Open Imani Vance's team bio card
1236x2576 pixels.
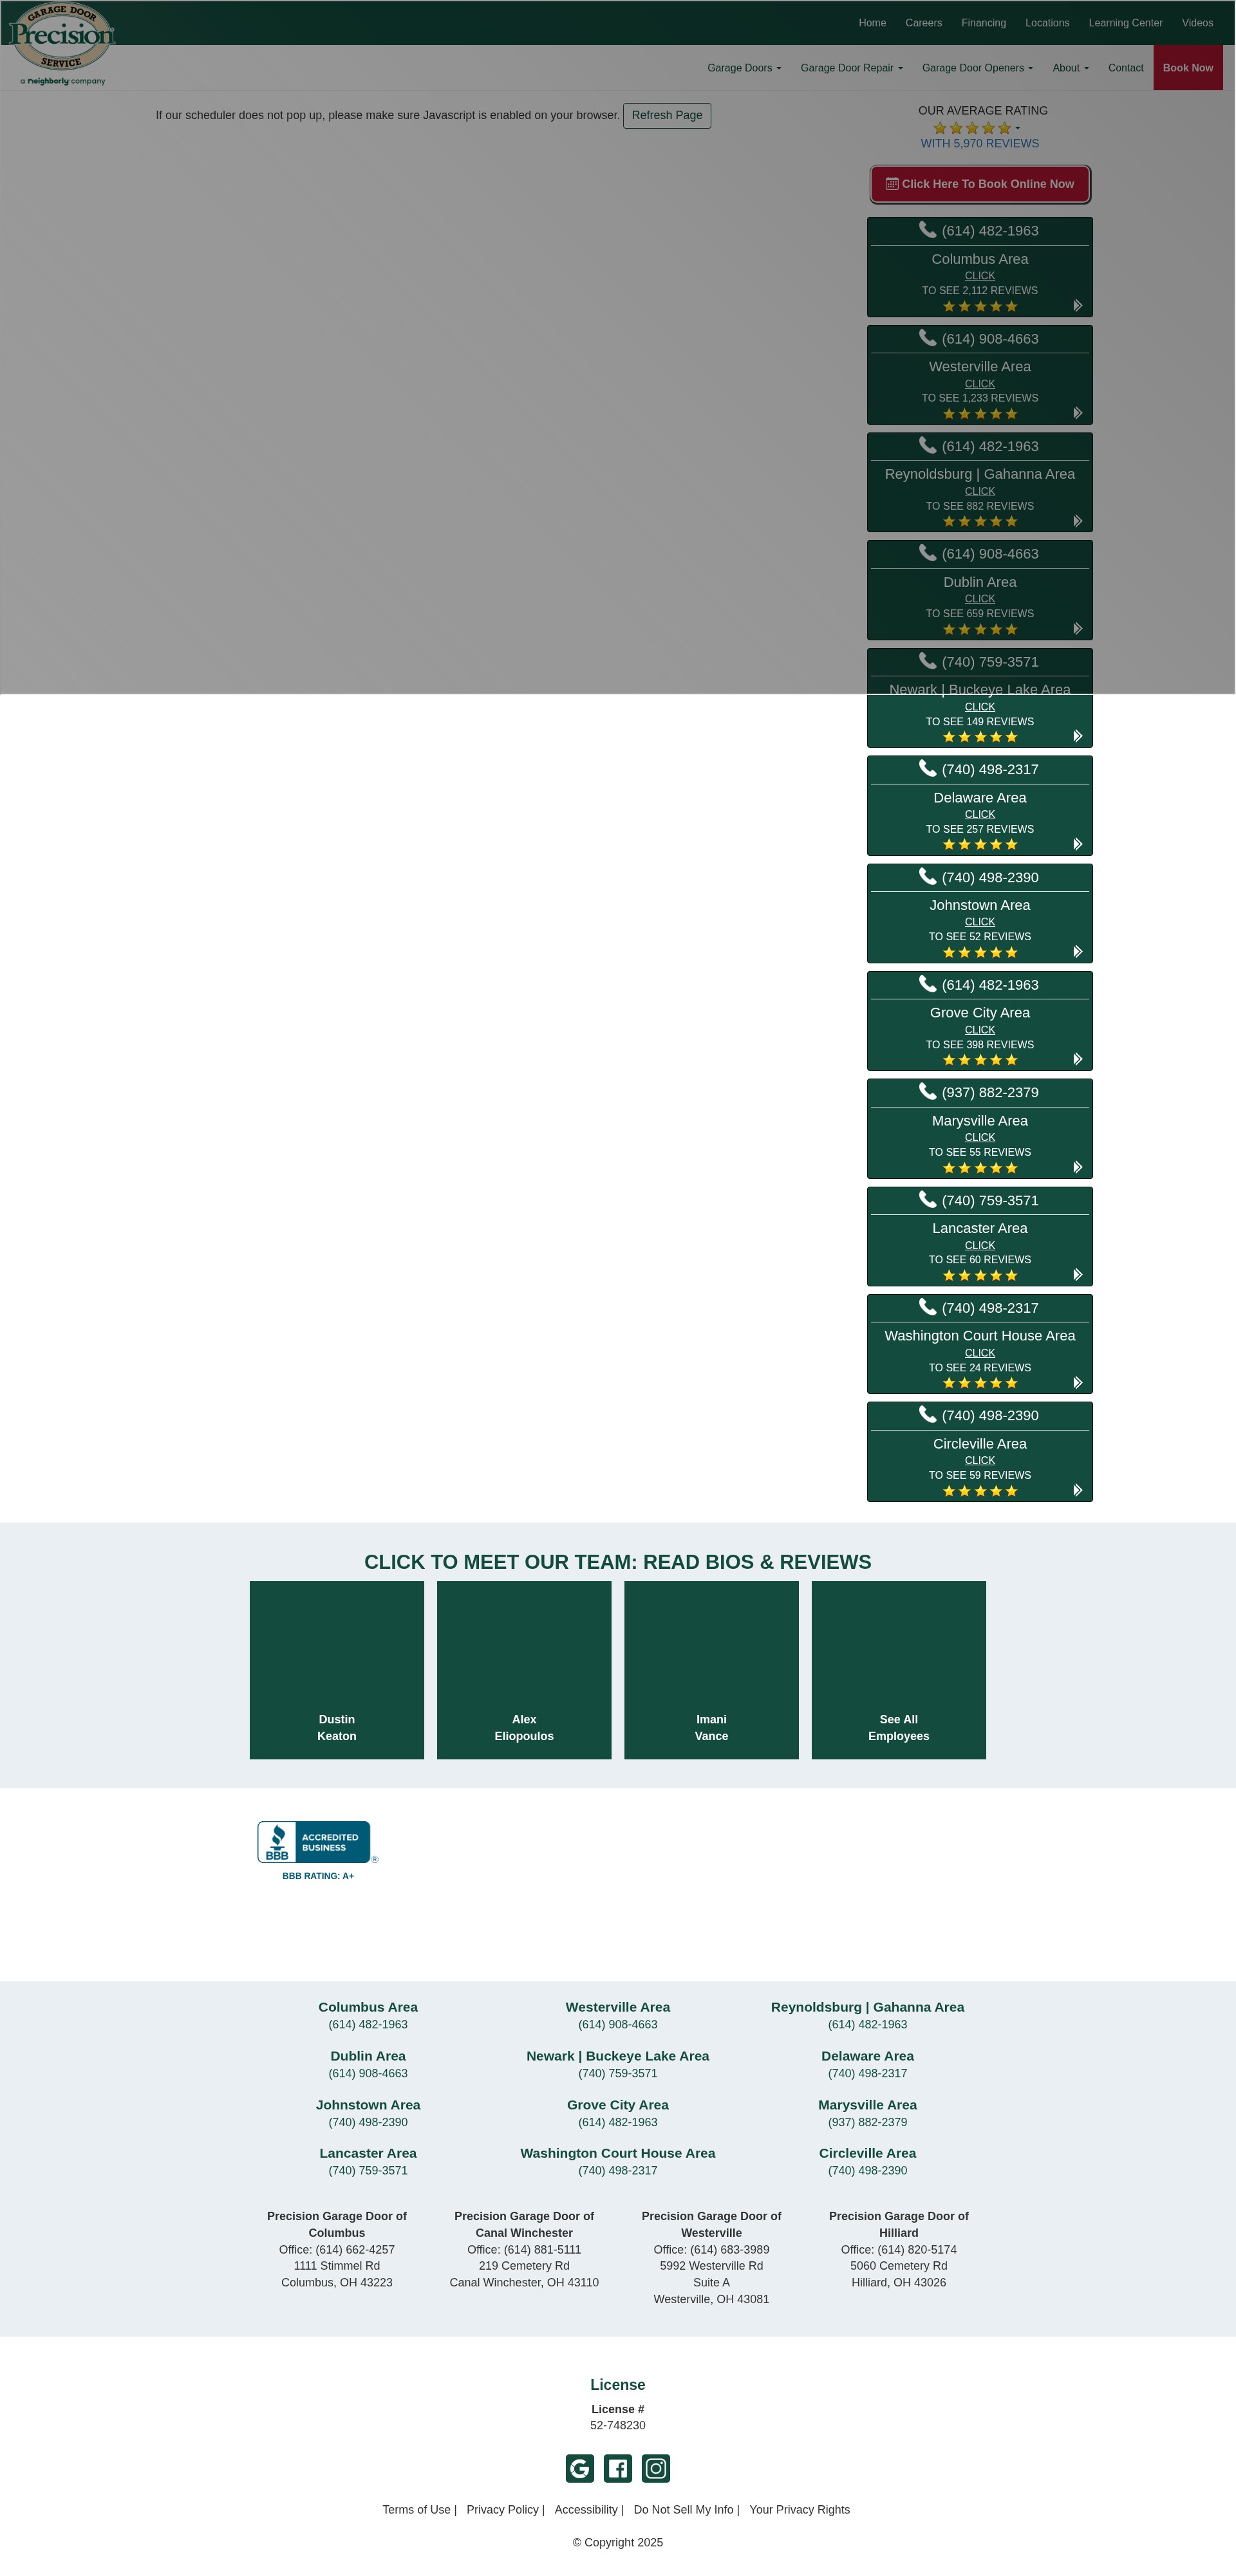click(711, 1669)
